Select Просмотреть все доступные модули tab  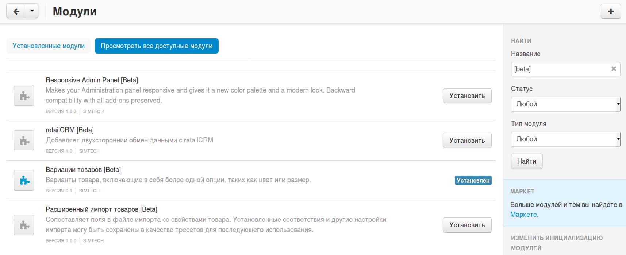point(157,46)
